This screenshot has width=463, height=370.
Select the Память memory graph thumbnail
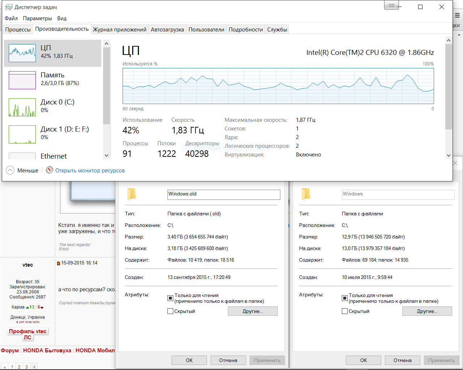point(22,80)
